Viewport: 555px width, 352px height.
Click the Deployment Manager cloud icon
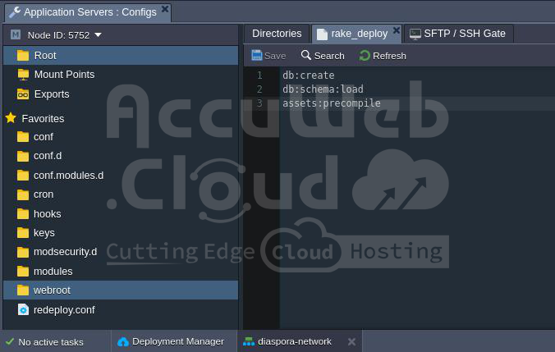(x=123, y=341)
